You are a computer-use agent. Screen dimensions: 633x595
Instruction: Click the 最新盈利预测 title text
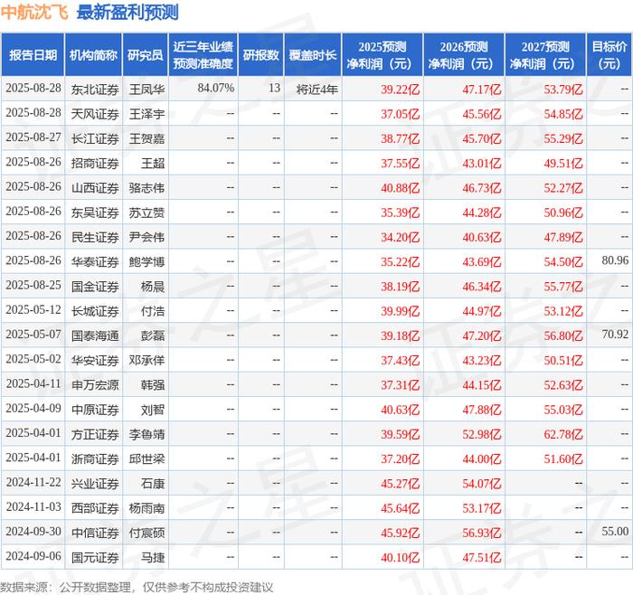(x=128, y=13)
